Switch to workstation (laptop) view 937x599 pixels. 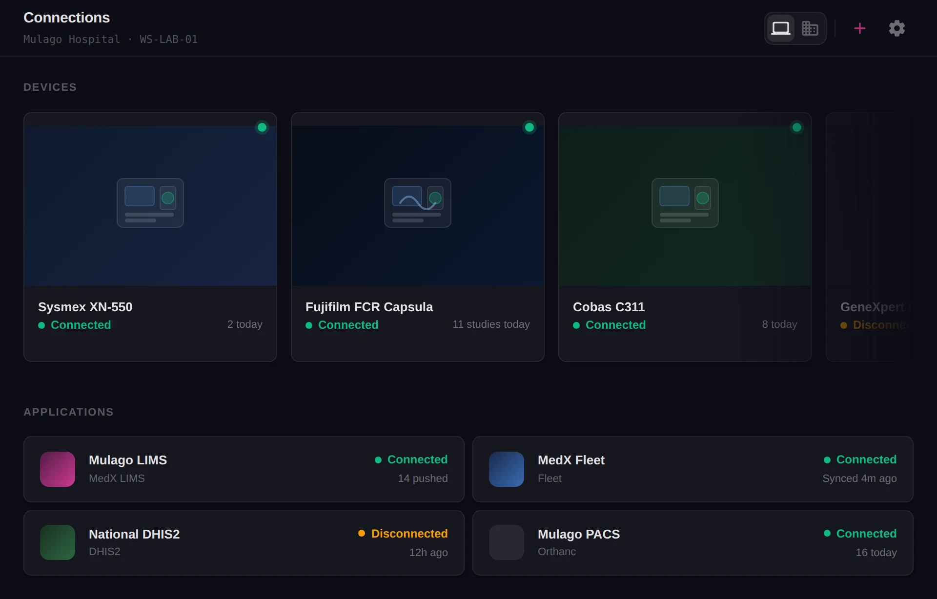780,28
